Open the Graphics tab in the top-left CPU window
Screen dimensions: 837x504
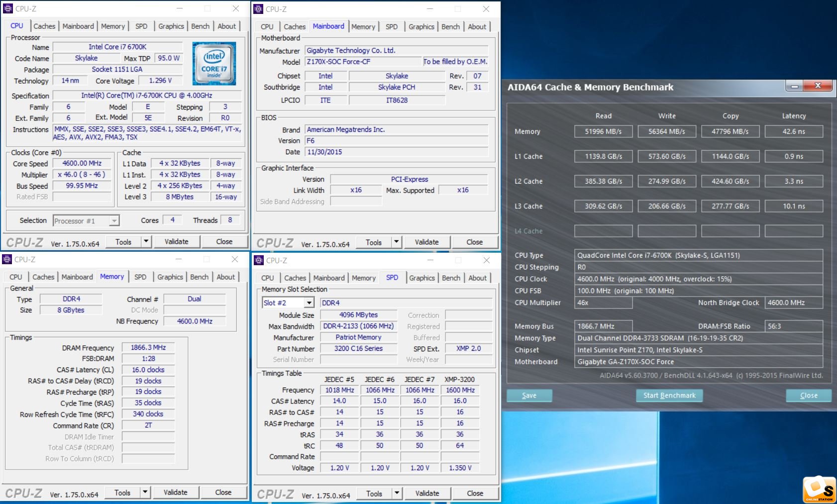coord(171,26)
